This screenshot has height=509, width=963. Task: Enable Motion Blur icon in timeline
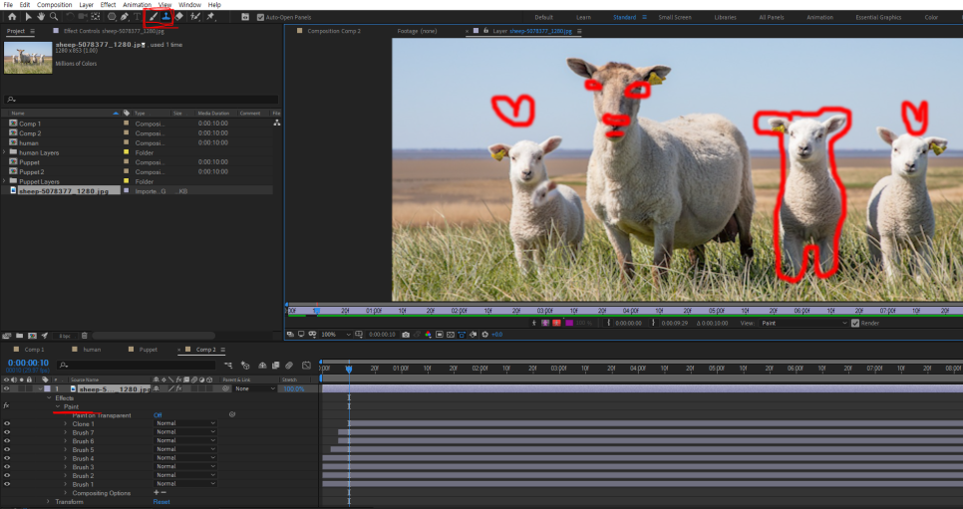[x=289, y=366]
